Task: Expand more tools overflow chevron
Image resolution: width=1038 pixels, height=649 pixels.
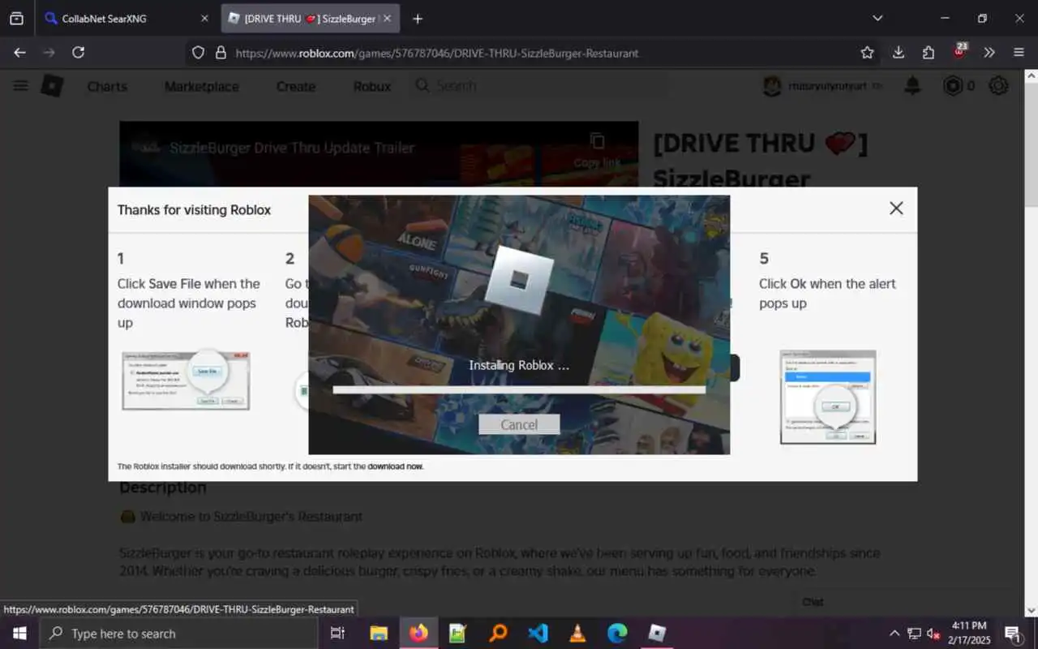Action: (x=989, y=53)
